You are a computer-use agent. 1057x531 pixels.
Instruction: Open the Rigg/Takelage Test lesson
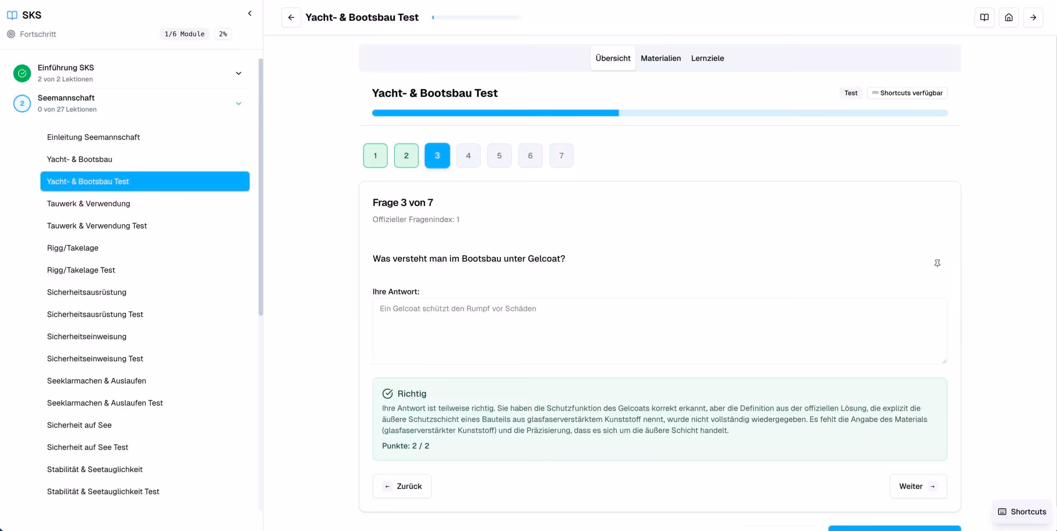point(81,270)
